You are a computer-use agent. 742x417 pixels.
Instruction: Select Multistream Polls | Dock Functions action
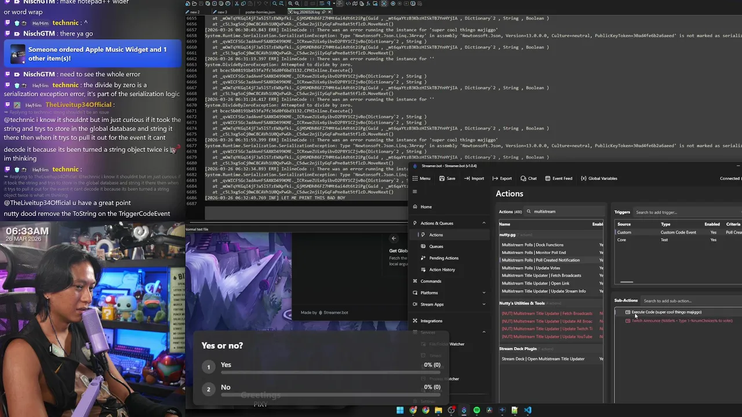tap(552, 245)
